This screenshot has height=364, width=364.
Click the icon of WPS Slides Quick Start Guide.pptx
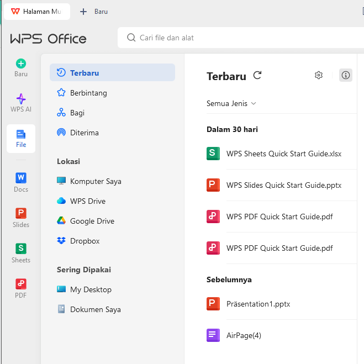[213, 185]
